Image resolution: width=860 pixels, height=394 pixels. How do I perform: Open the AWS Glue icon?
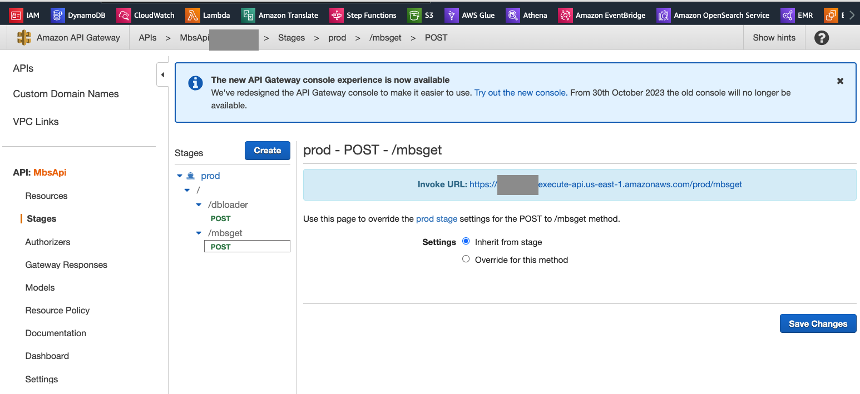(x=452, y=15)
